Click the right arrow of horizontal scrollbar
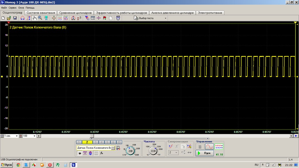This screenshot has height=168, width=299. (x=291, y=136)
